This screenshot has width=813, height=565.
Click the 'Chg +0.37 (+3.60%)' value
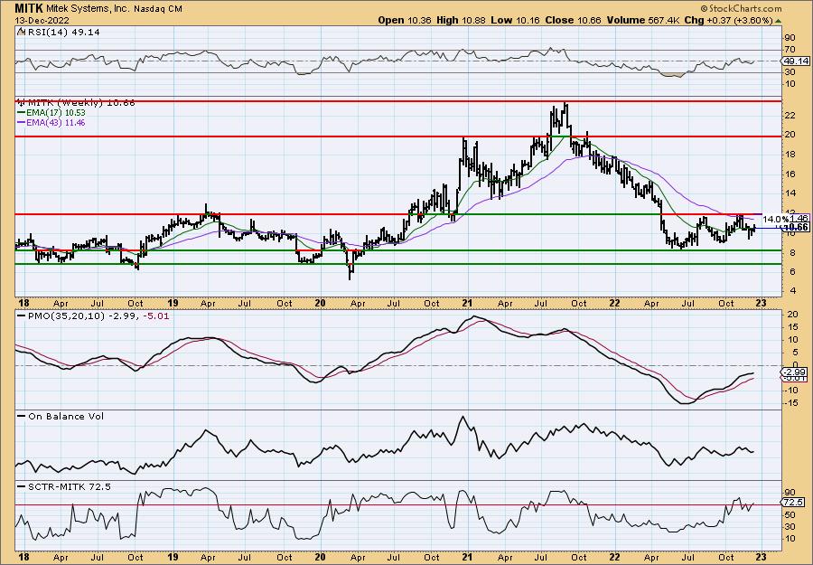click(x=728, y=20)
